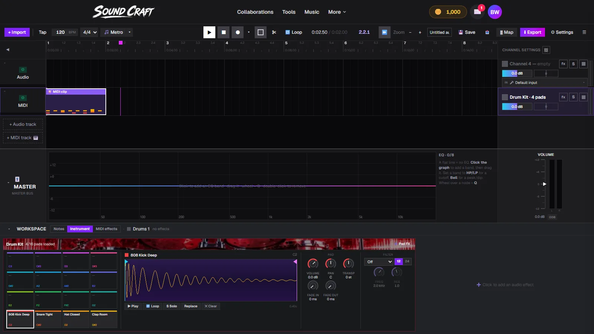Save the project

pyautogui.click(x=467, y=32)
